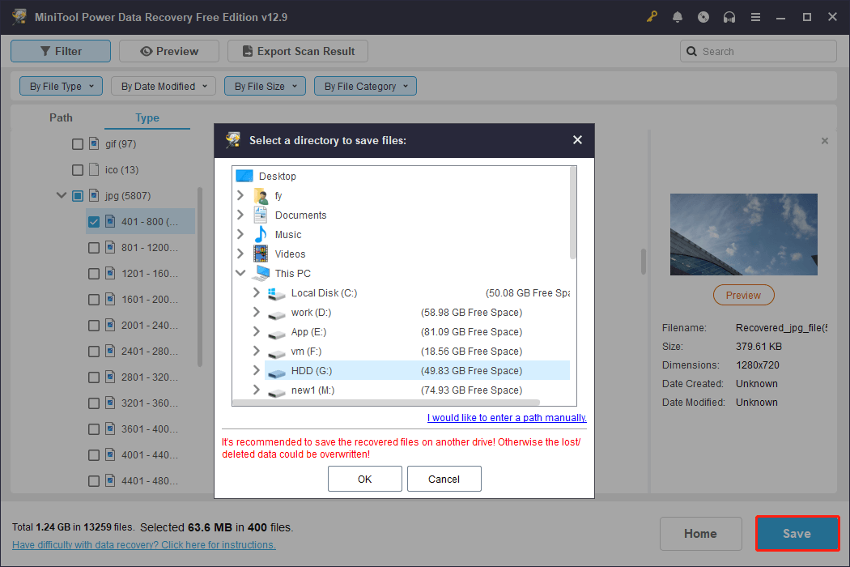This screenshot has width=850, height=567.
Task: Close the Select a directory dialog
Action: tap(577, 140)
